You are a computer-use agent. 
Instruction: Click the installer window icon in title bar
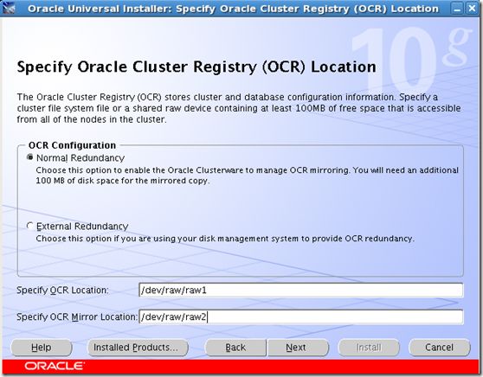[9, 9]
